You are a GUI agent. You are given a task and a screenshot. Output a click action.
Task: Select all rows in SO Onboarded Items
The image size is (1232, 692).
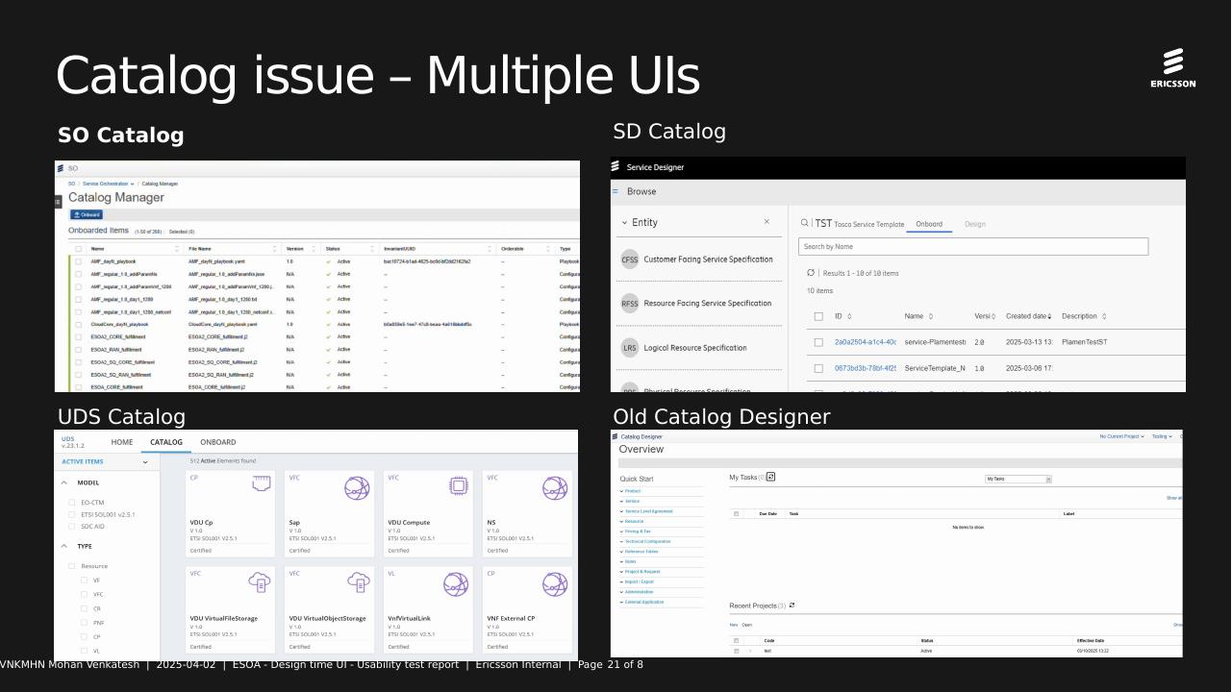79,249
